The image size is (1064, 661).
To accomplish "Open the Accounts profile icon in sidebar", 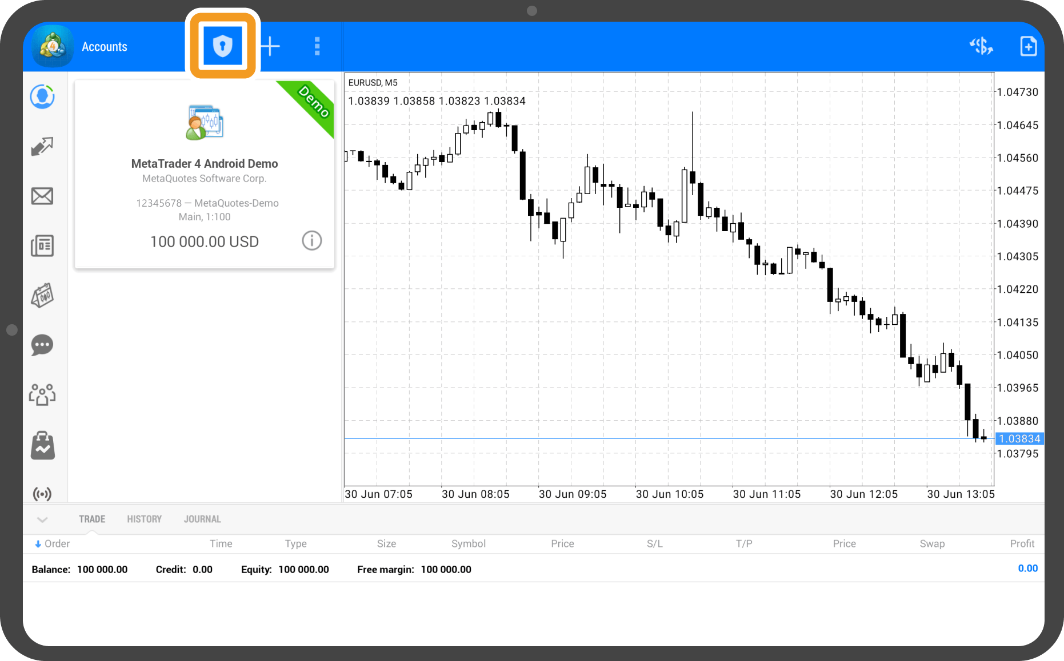I will tap(42, 97).
